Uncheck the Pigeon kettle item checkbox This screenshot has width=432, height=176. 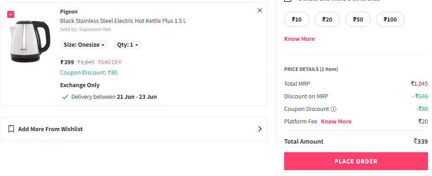pos(11,14)
